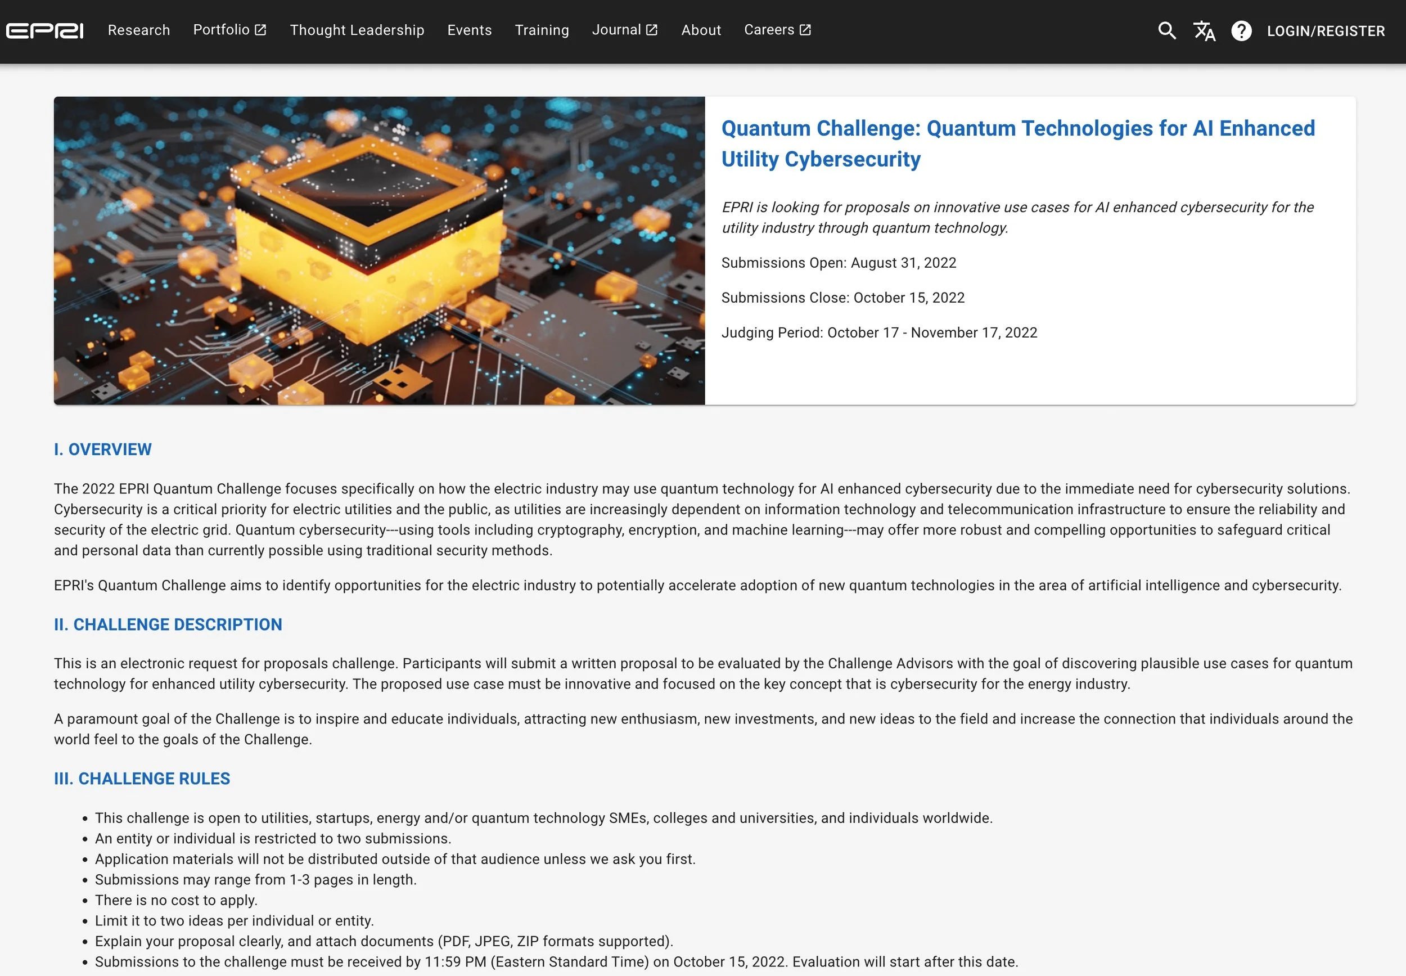
Task: Click 'An entity or individual is restricted' bullet
Action: [x=273, y=839]
